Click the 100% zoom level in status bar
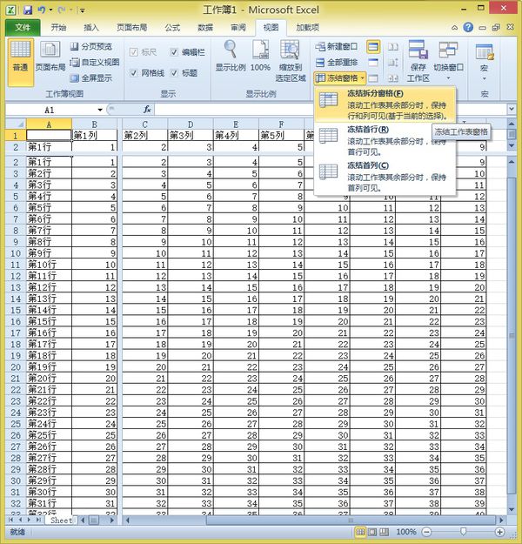The width and height of the screenshot is (522, 544). (x=405, y=532)
